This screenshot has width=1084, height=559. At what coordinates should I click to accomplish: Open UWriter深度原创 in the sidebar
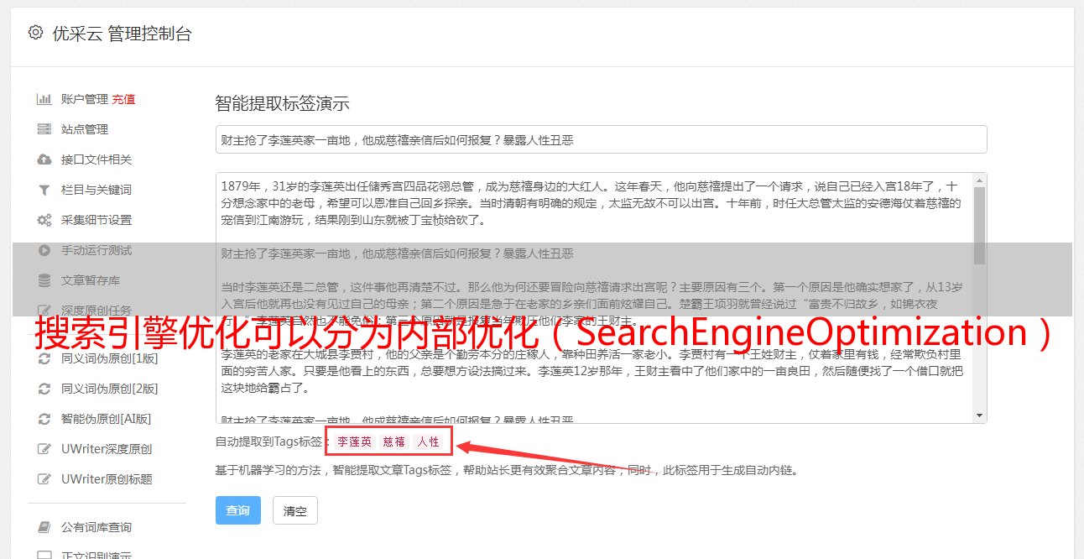(107, 449)
